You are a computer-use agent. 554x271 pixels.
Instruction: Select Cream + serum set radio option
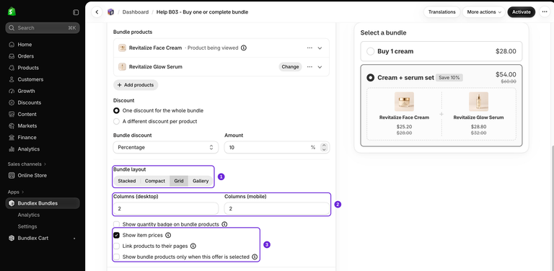(x=370, y=78)
